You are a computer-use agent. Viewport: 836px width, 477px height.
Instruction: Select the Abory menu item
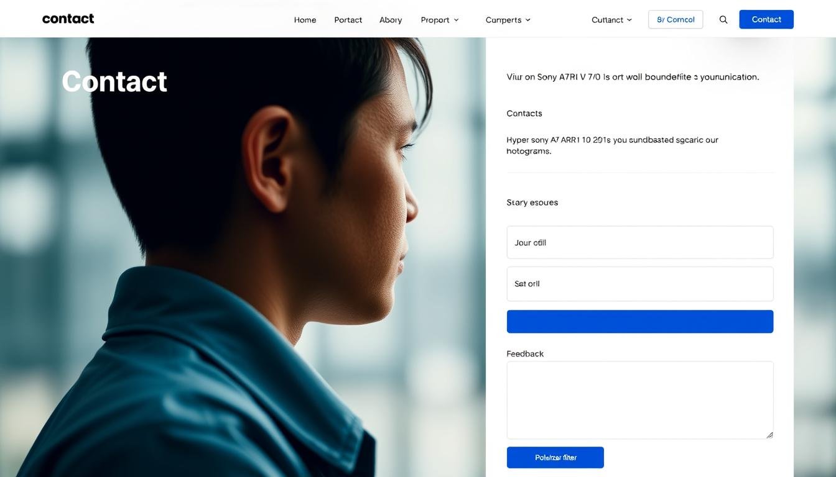pyautogui.click(x=391, y=20)
